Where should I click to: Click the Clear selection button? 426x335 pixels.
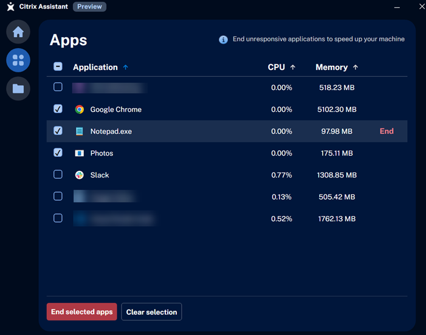tap(151, 312)
